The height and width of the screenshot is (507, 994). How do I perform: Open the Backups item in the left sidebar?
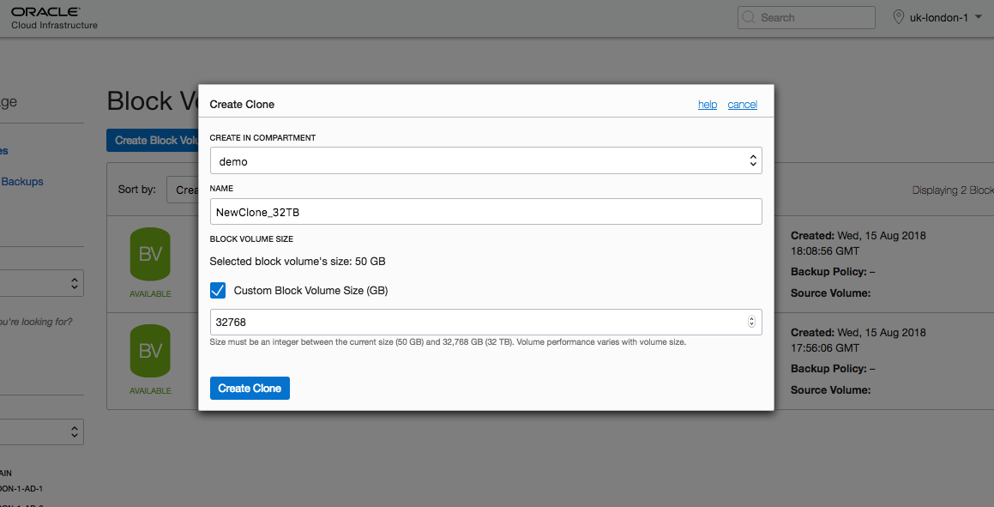pos(22,182)
